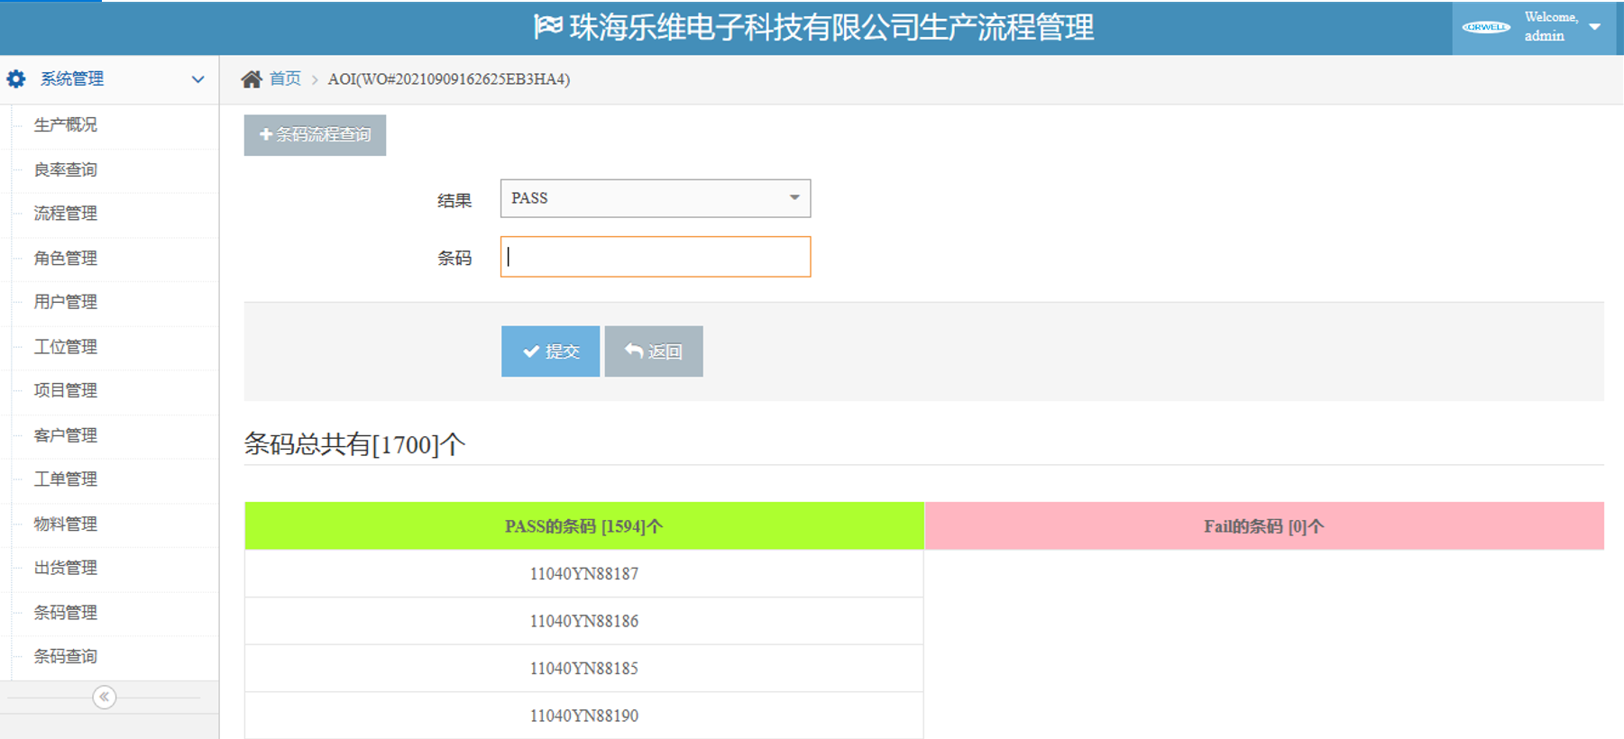Open 物料管理 in the sidebar

[x=66, y=524]
